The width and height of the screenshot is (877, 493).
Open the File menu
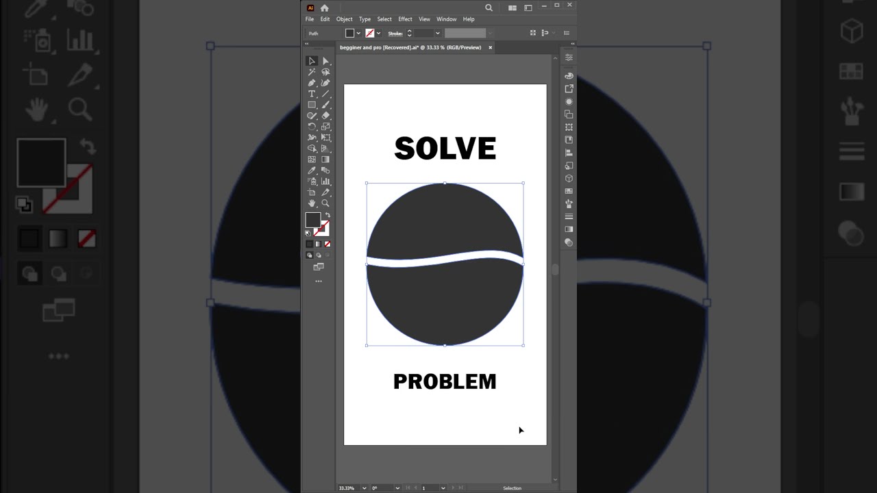(310, 19)
